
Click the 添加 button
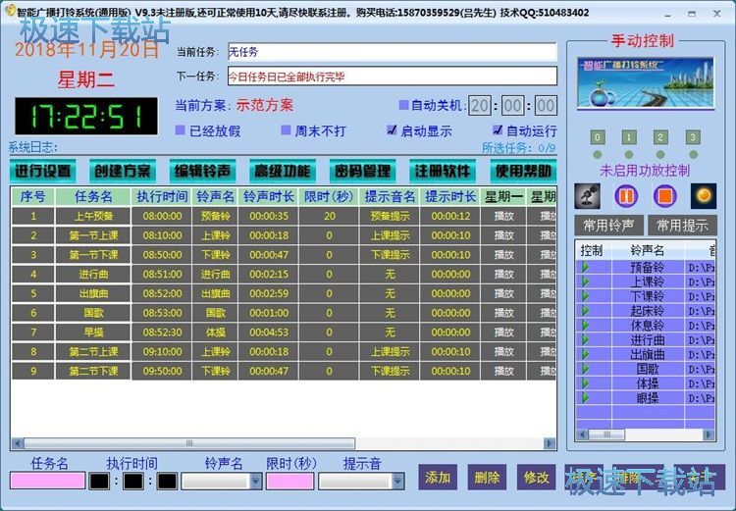point(438,478)
